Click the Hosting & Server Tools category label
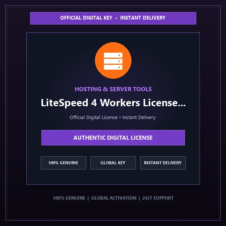The width and height of the screenshot is (226, 226). (113, 89)
